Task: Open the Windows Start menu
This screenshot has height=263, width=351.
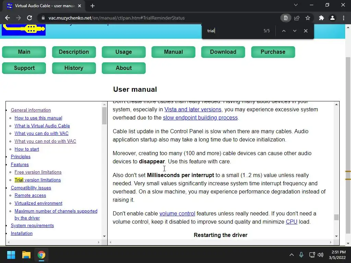Action: (x=11, y=255)
